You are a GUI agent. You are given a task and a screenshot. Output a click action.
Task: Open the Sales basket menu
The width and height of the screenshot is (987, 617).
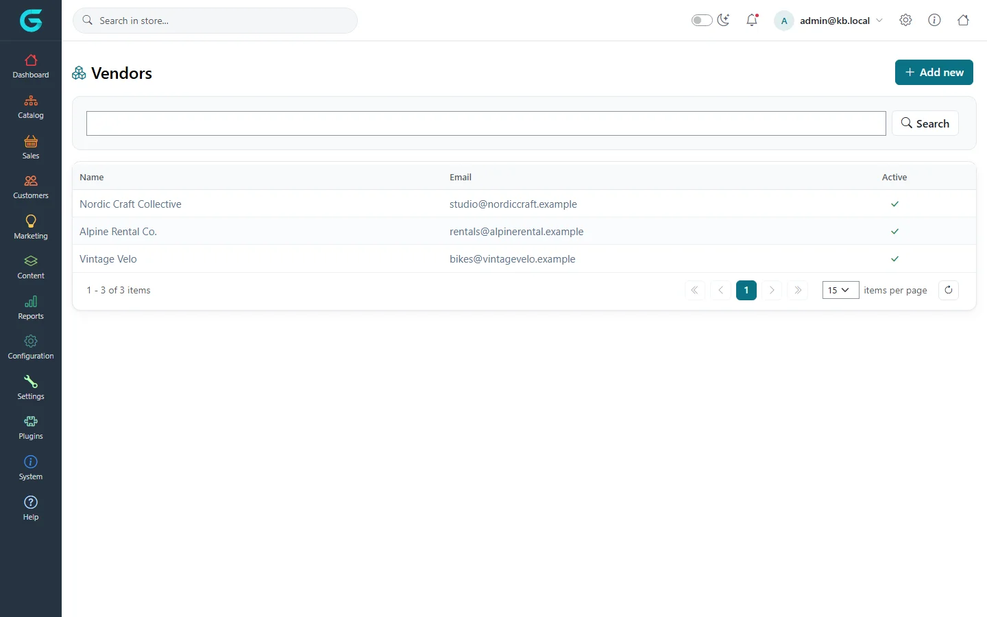pos(31,147)
